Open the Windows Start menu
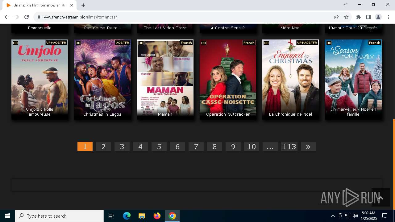Viewport: 395px width, 222px height. coord(7,216)
